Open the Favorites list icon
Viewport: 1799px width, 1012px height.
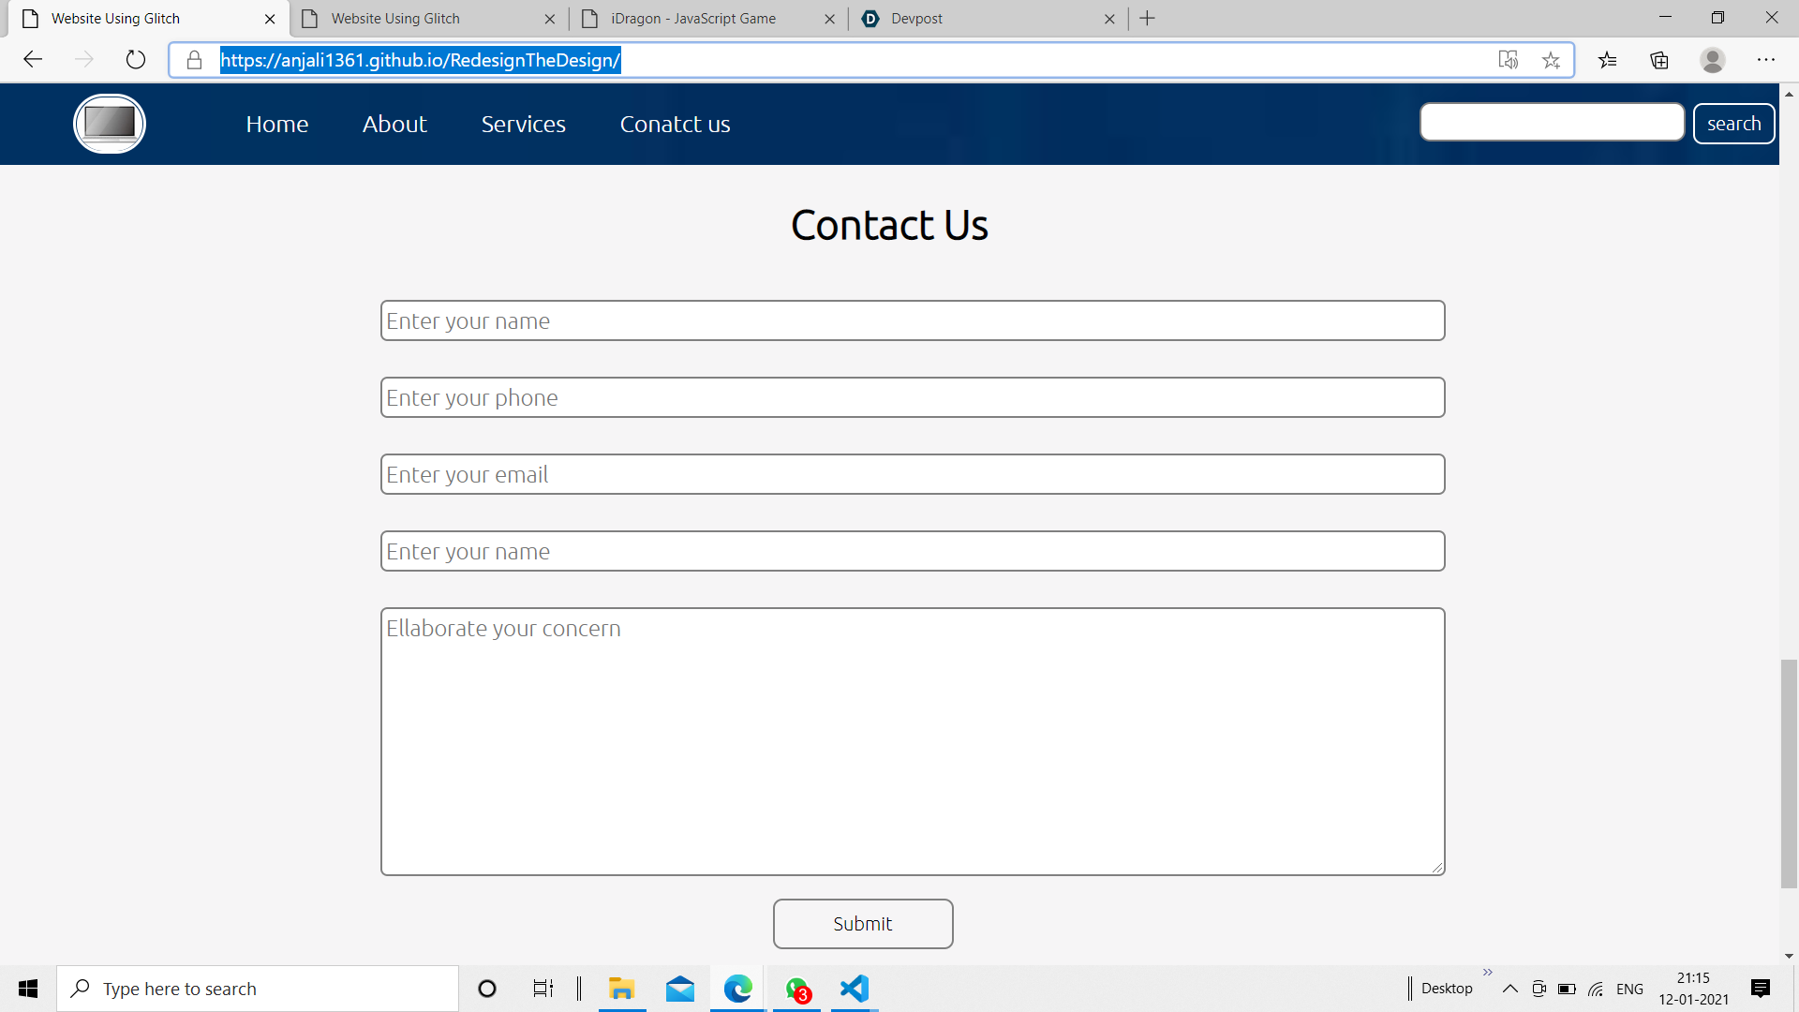point(1608,60)
